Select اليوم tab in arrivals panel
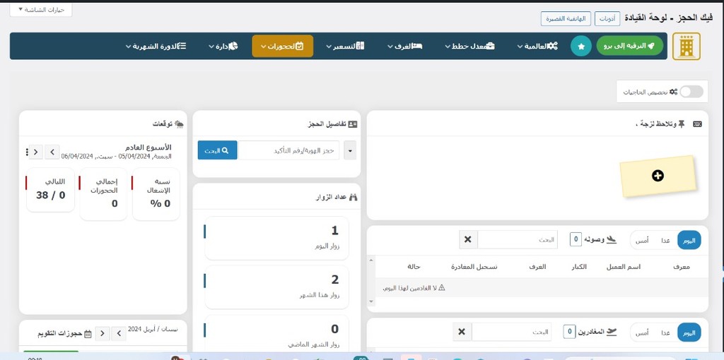Viewport: 724px width, 360px height. [689, 240]
